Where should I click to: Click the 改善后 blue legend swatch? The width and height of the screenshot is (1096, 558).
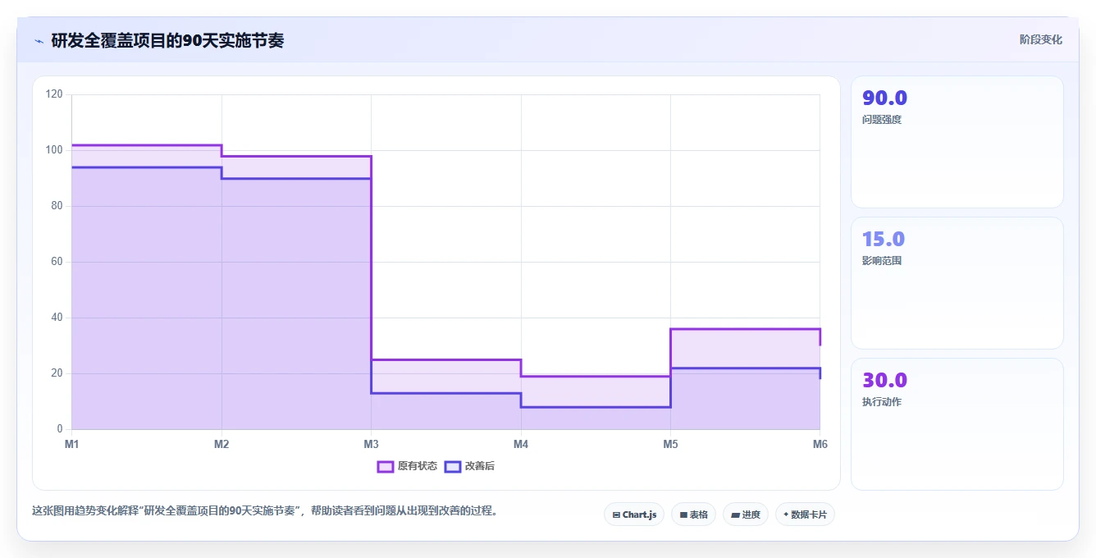click(x=452, y=466)
